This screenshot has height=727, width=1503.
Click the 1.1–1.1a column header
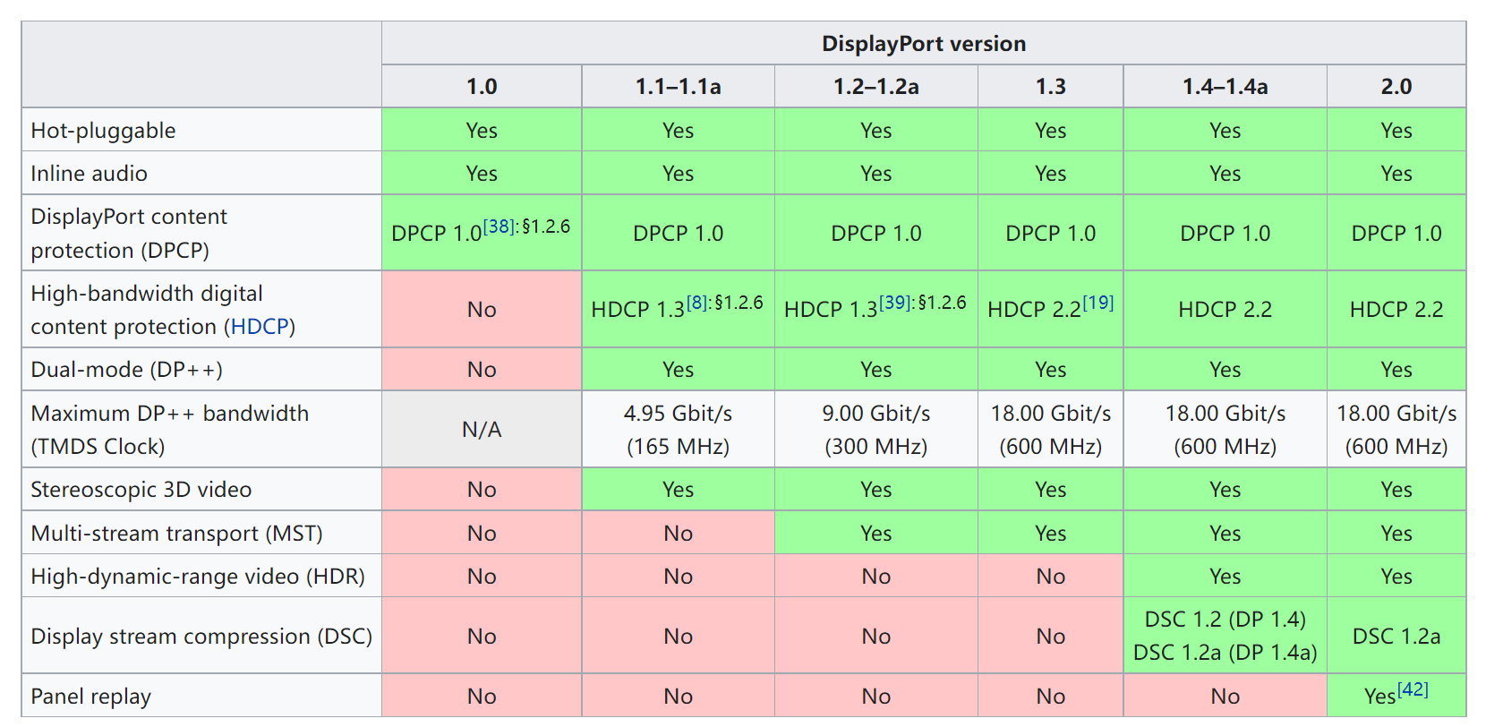coord(678,87)
